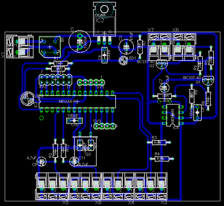Select the X6 screw terminal

click(184, 47)
